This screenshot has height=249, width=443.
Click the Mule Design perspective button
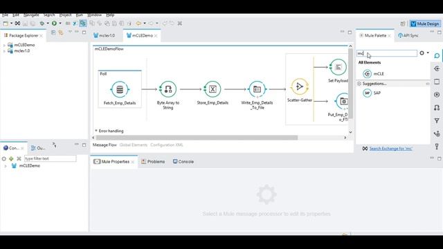(x=425, y=24)
